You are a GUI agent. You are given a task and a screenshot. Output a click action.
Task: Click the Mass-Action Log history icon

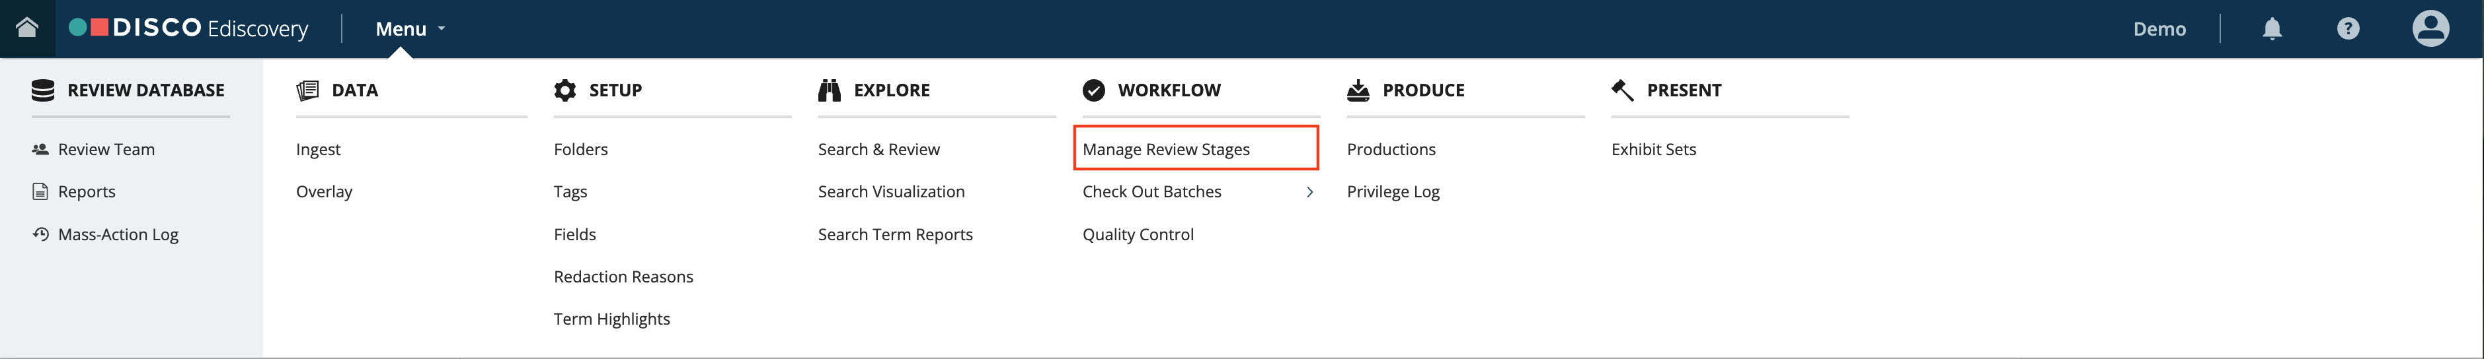(40, 234)
